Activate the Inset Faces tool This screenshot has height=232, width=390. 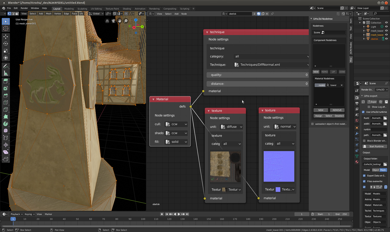click(x=6, y=88)
